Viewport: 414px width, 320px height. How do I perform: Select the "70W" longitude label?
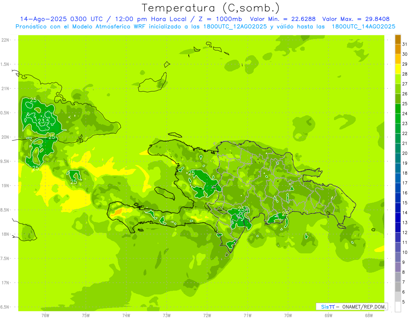288,316
